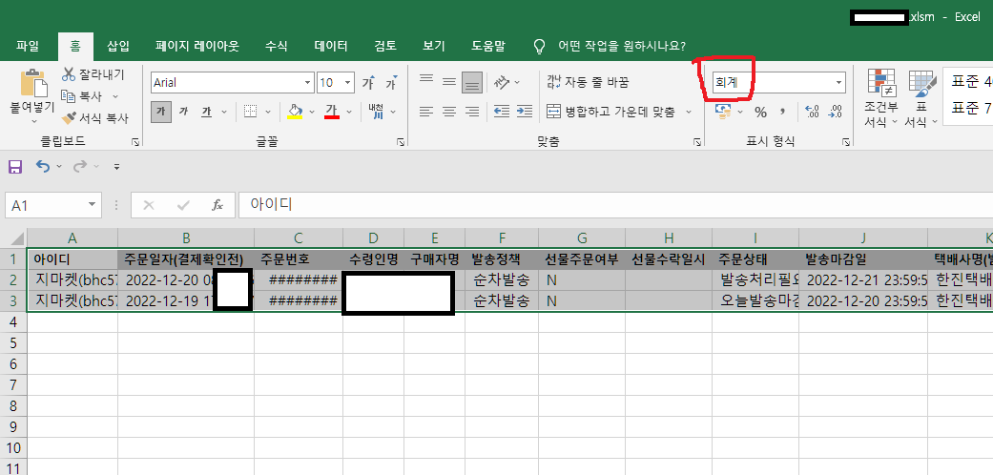
Task: Open the number format dropdown showing 회계
Action: pyautogui.click(x=838, y=83)
